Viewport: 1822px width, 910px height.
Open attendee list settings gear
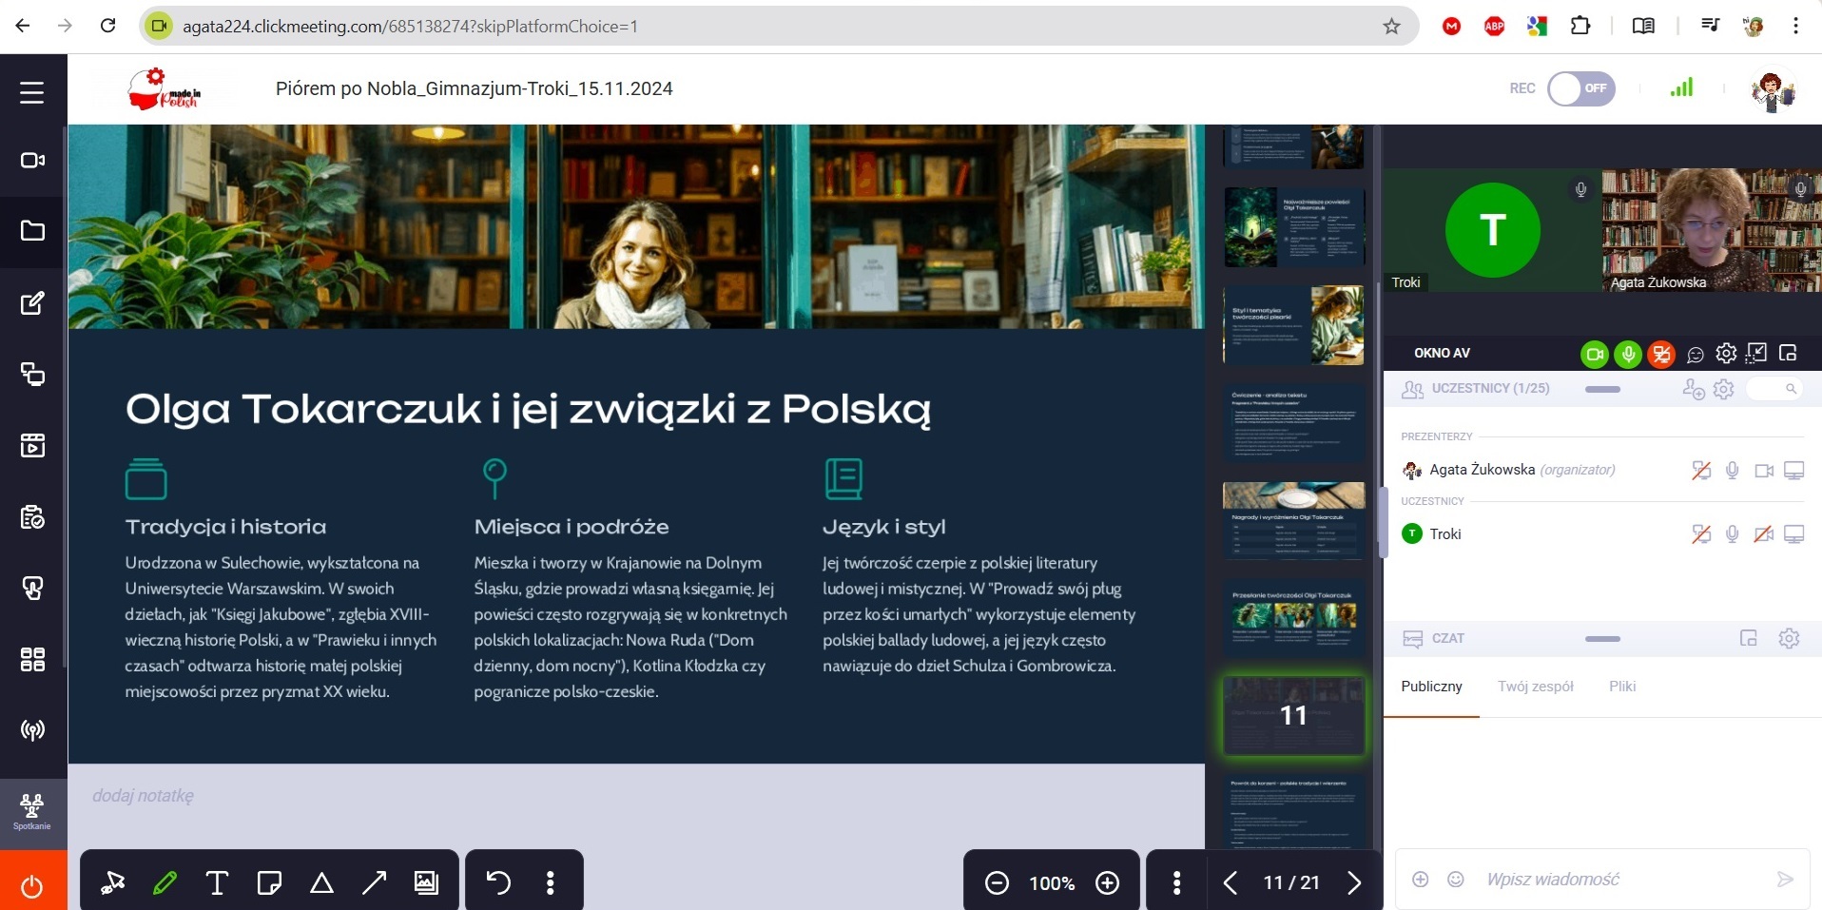pos(1724,389)
